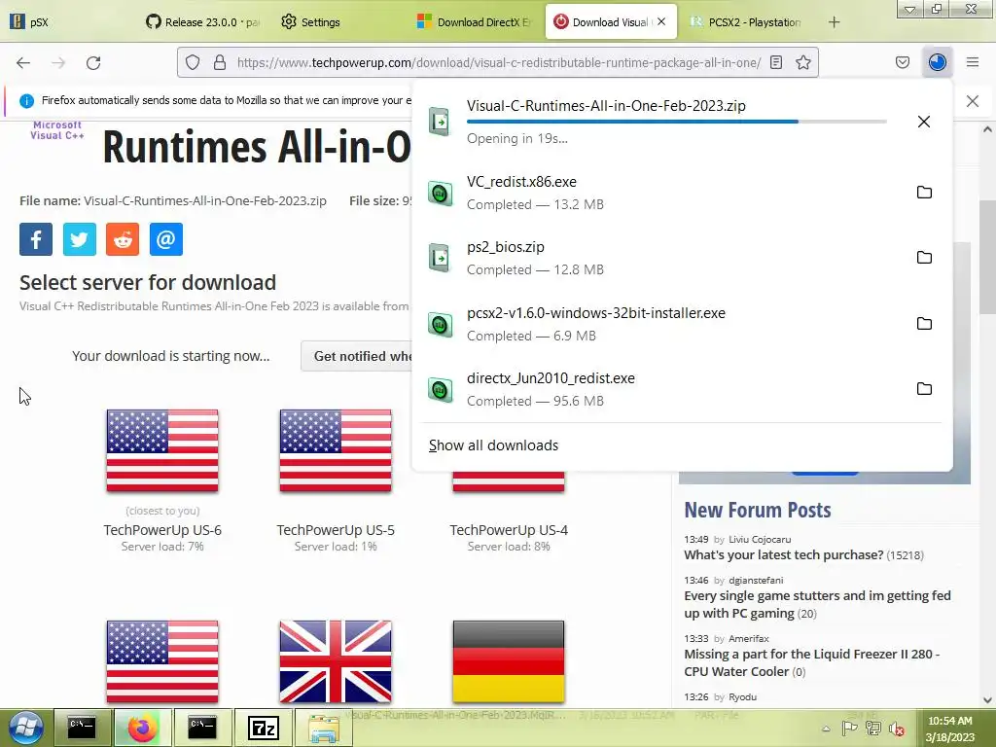Share the page on Facebook
This screenshot has height=747, width=996.
pos(36,239)
